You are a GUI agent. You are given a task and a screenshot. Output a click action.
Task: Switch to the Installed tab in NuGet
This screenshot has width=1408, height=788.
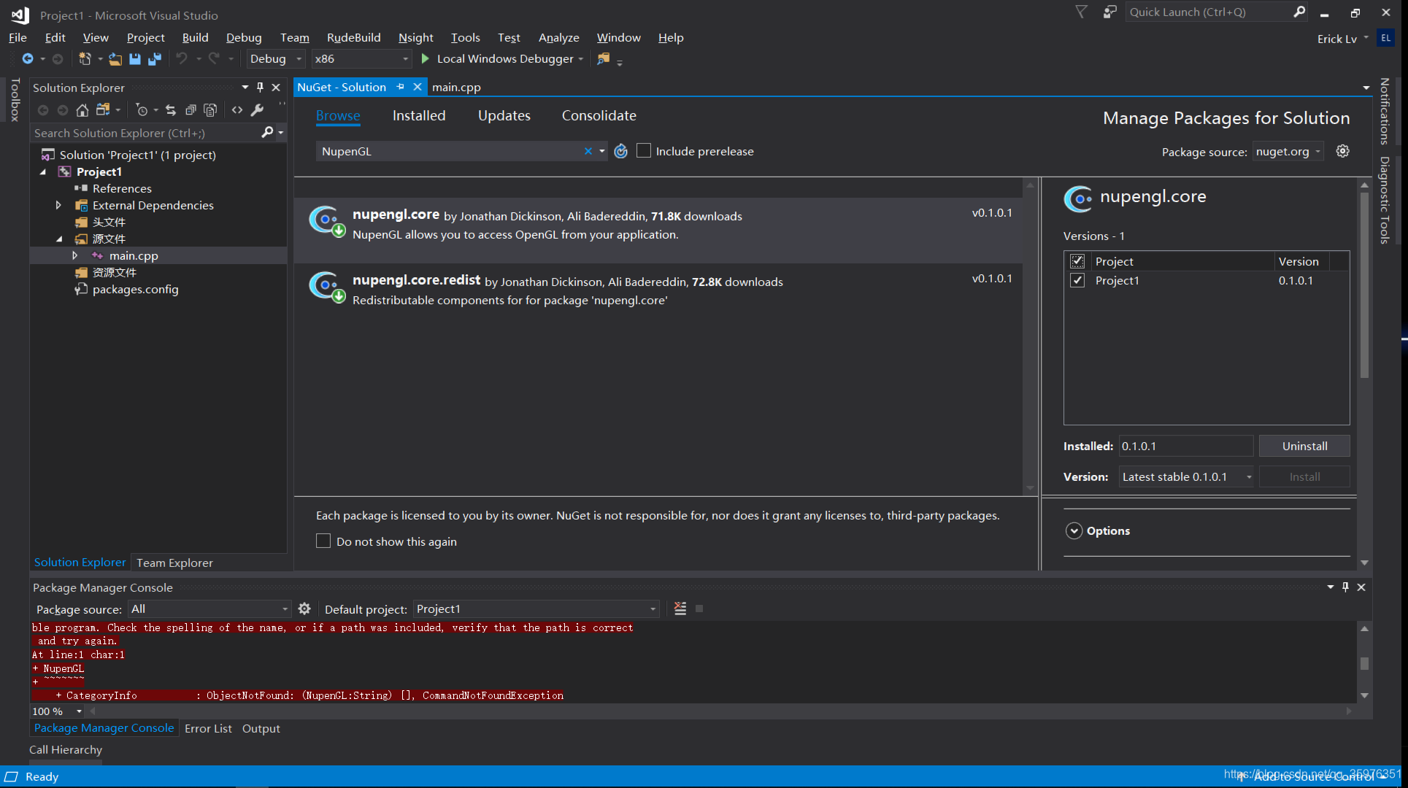point(419,115)
